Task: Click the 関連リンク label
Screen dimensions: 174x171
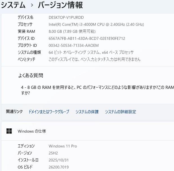Action: coord(14,112)
